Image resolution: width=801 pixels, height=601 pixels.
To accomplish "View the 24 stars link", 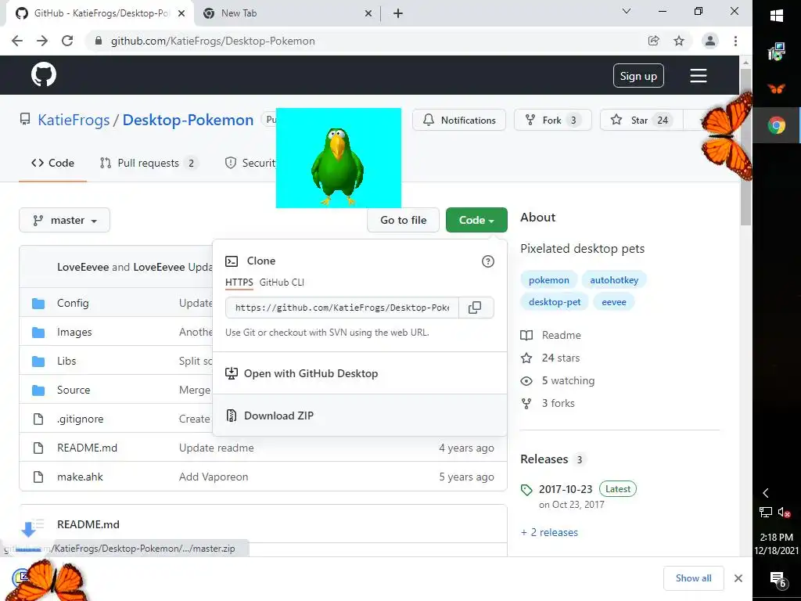I will [550, 358].
